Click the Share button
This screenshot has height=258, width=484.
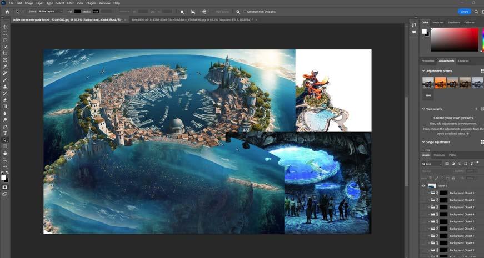pos(464,11)
